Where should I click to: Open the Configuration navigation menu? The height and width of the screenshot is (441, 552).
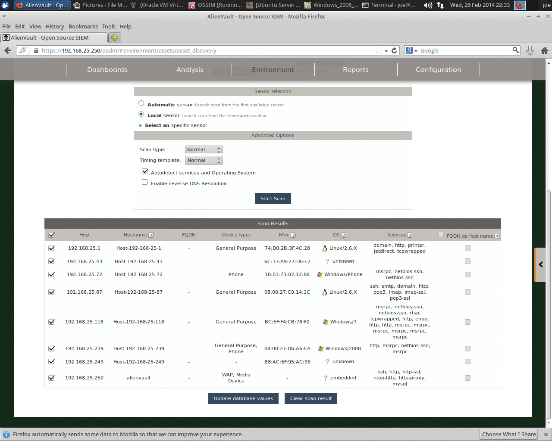pos(438,69)
